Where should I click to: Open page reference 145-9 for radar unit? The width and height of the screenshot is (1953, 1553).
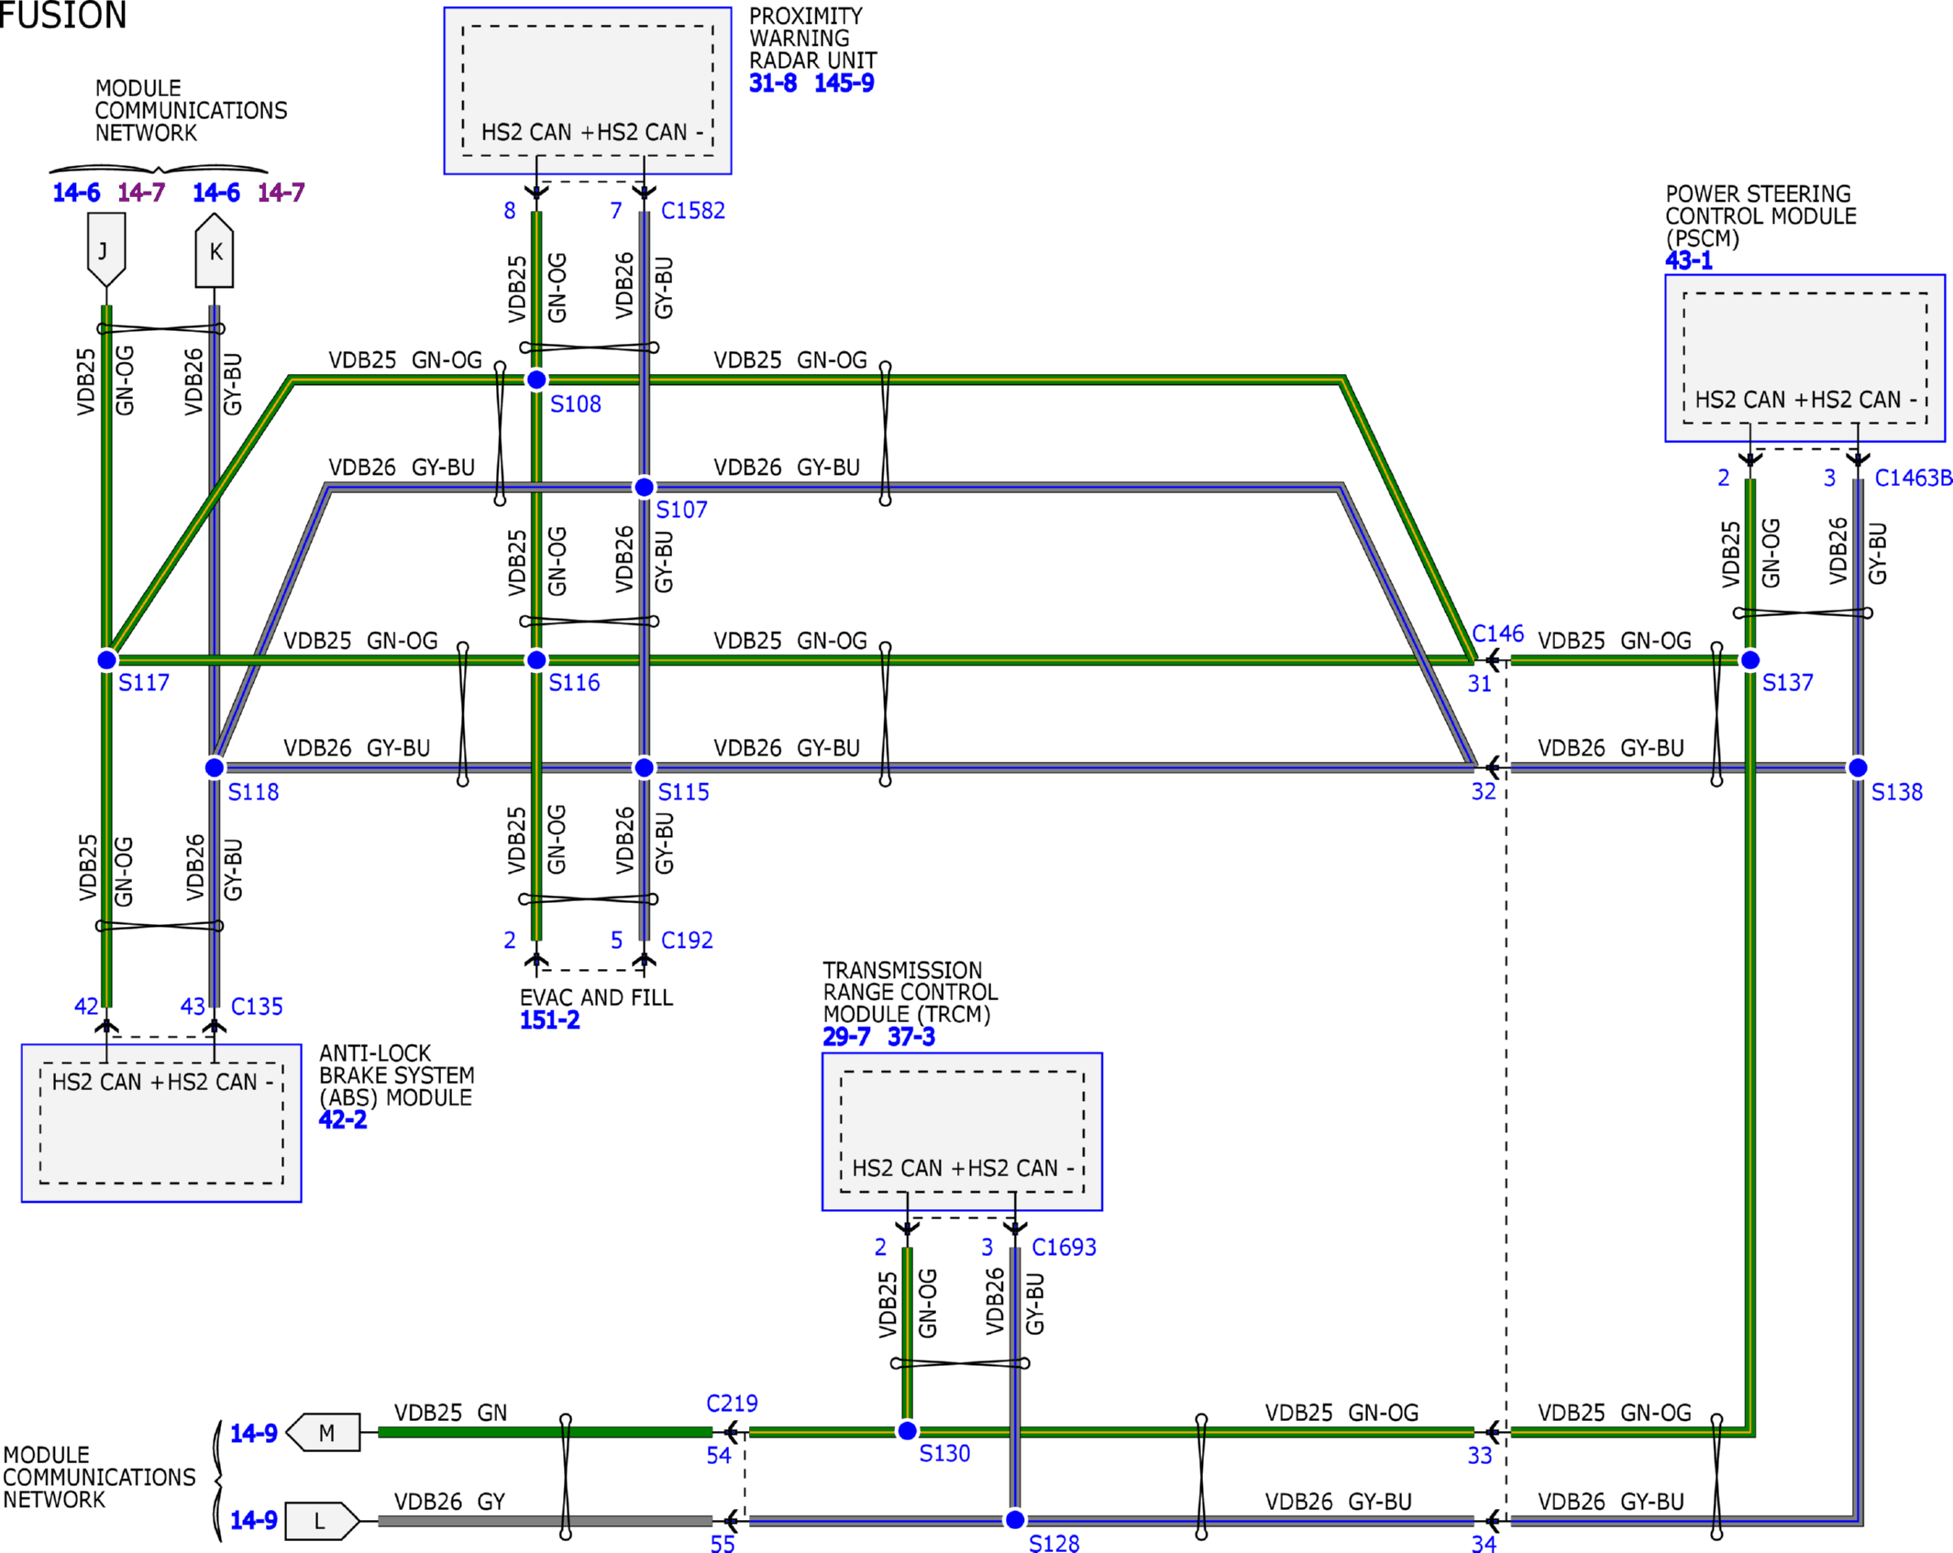click(844, 83)
